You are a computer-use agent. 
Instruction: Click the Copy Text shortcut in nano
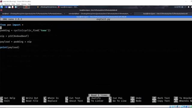(x=161, y=101)
